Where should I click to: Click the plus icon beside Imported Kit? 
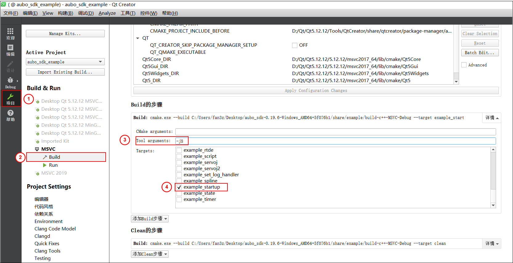[x=38, y=142]
